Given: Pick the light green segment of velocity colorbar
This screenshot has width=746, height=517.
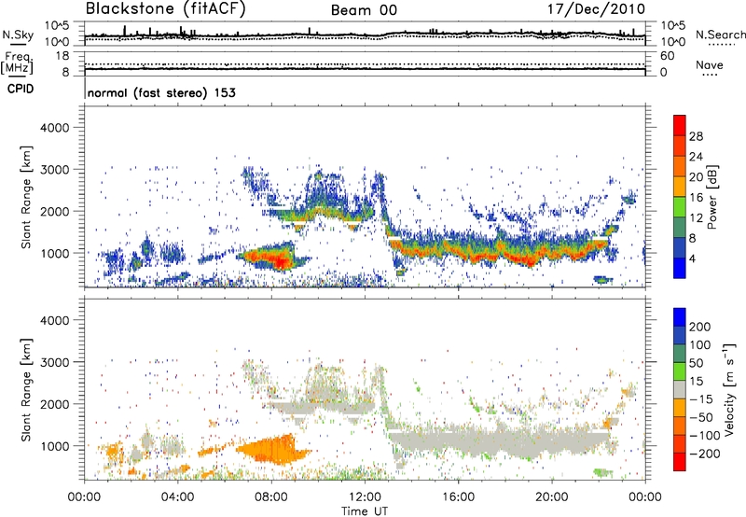Looking at the screenshot, I should (x=680, y=371).
